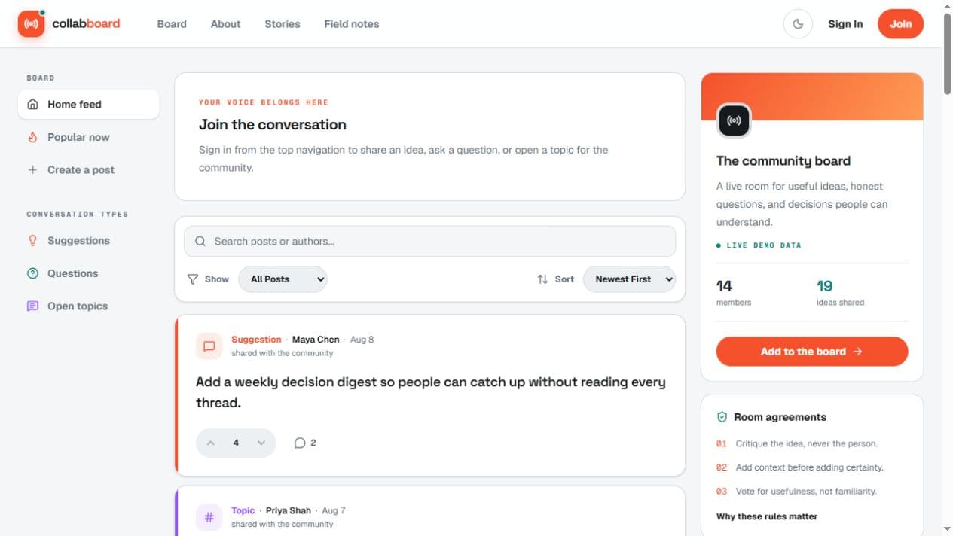Click the Home feed house icon

click(x=32, y=105)
